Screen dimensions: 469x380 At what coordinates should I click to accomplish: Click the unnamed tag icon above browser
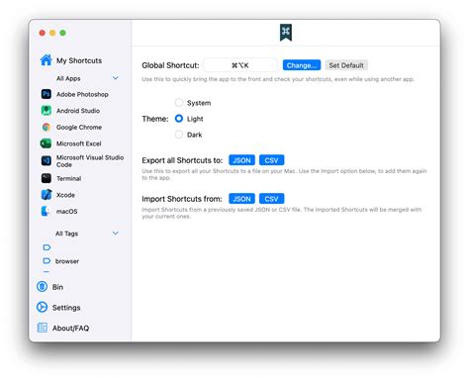47,247
